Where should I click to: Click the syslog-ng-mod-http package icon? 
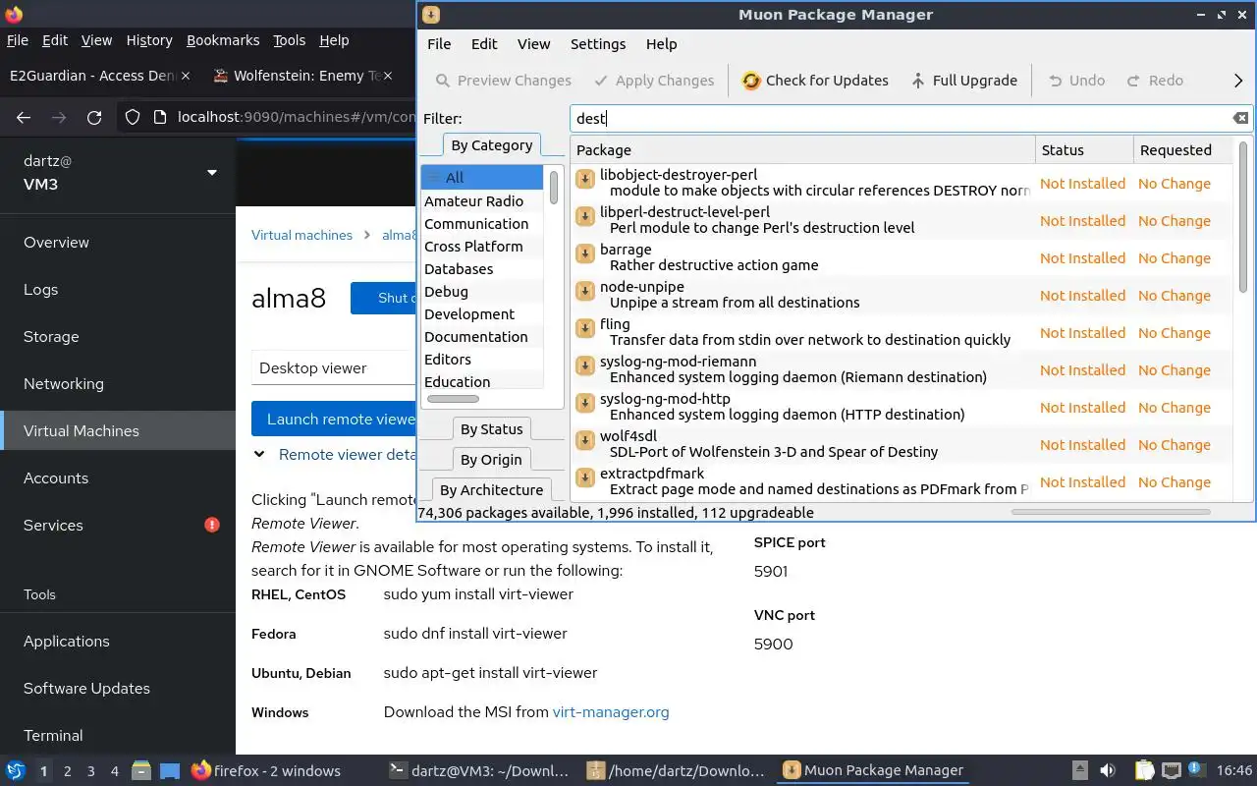click(584, 403)
